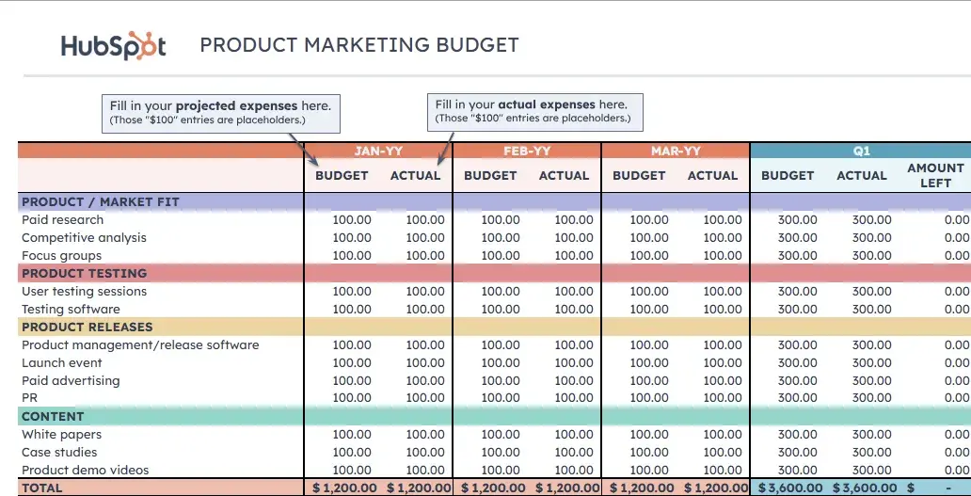Click the Q1 budget total $3,600.00 cell
Screen dimensions: 971x496
(788, 488)
